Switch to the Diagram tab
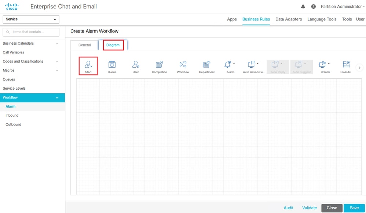Screen dimensions: 366x213 tap(113, 45)
